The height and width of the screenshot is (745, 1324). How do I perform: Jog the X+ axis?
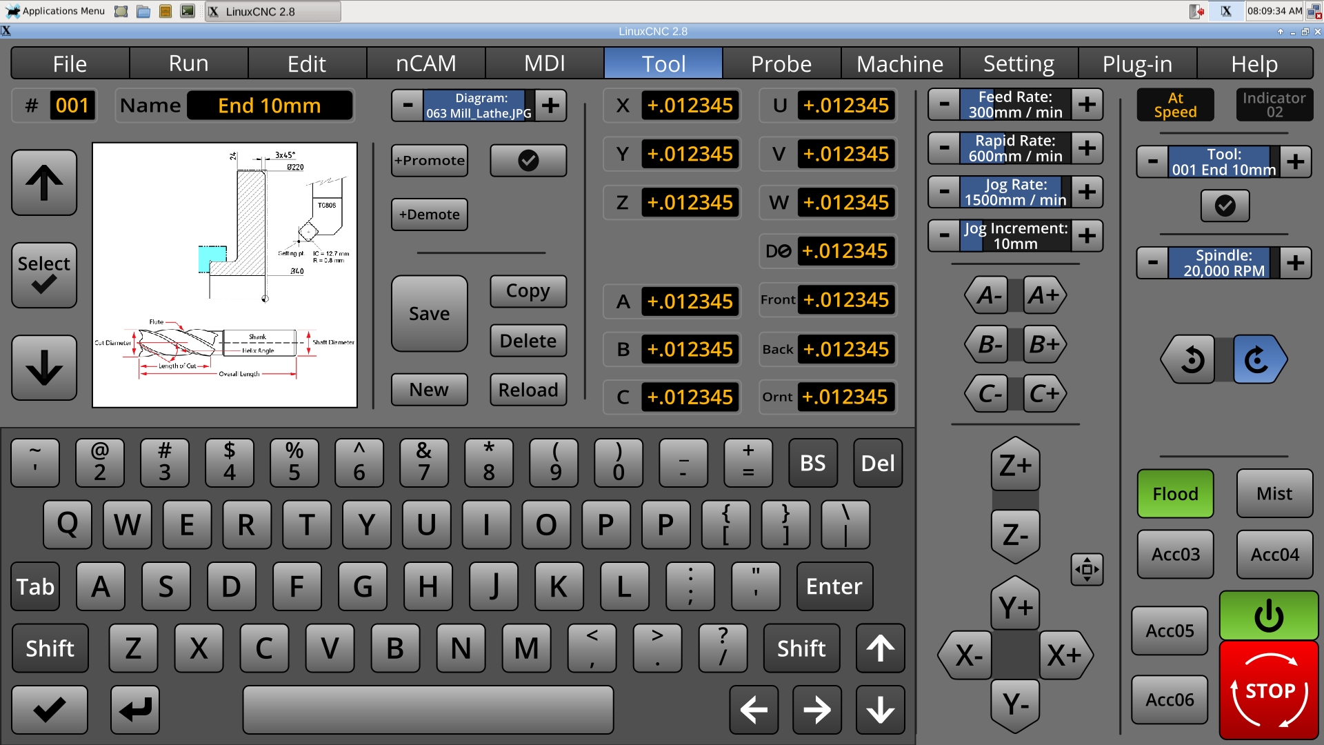tap(1065, 655)
